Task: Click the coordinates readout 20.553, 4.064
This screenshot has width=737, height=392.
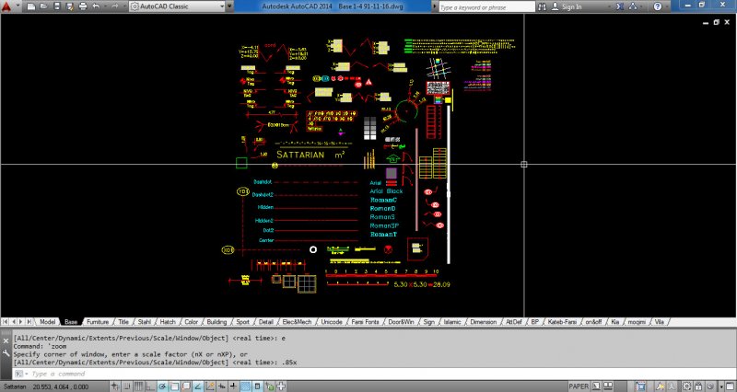Action: coord(60,386)
